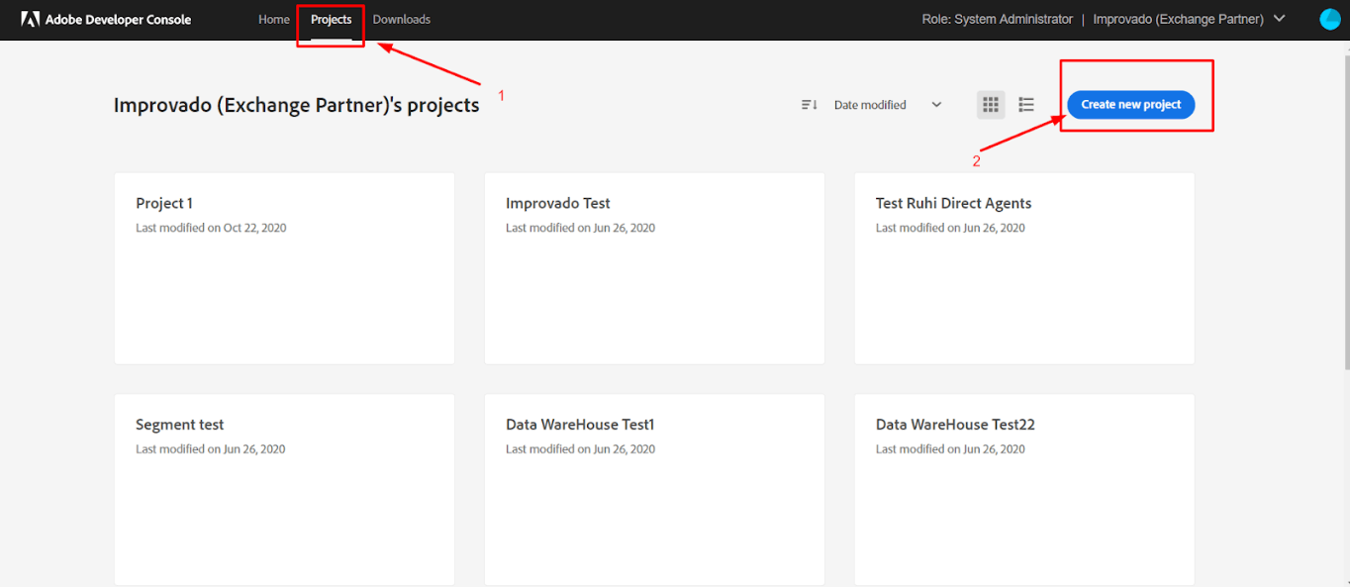The image size is (1350, 587).
Task: Open the Improvado Test project
Action: point(654,267)
